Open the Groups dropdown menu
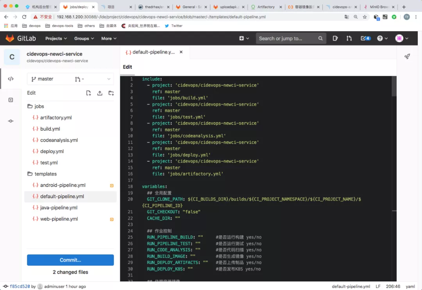Image resolution: width=422 pixels, height=290 pixels. [x=84, y=38]
